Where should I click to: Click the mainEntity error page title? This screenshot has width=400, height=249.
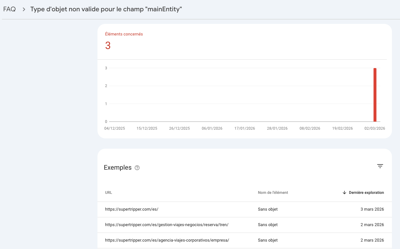point(106,9)
